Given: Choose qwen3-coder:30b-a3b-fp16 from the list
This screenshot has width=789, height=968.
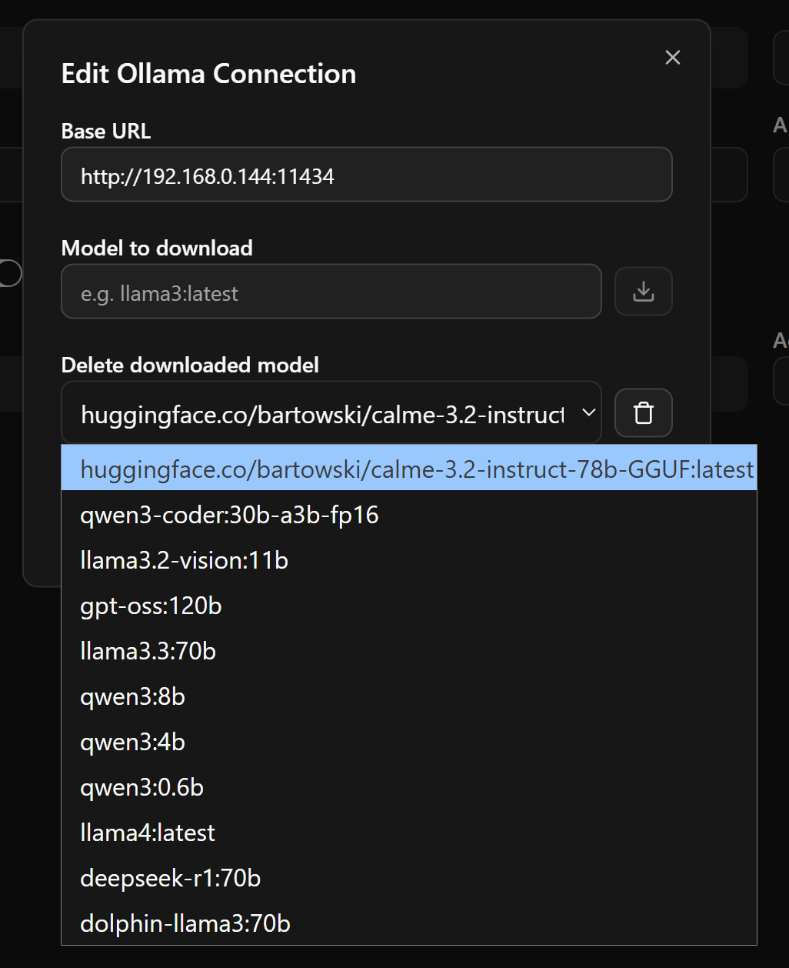Looking at the screenshot, I should pos(229,515).
